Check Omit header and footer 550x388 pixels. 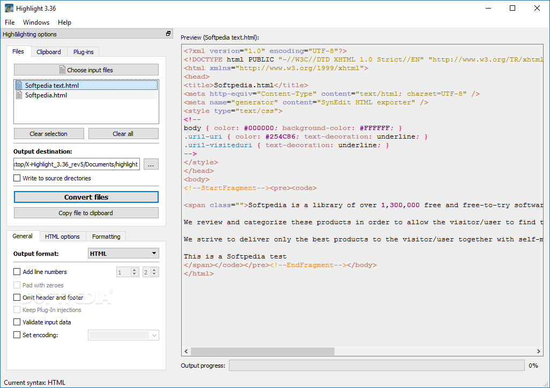point(17,298)
